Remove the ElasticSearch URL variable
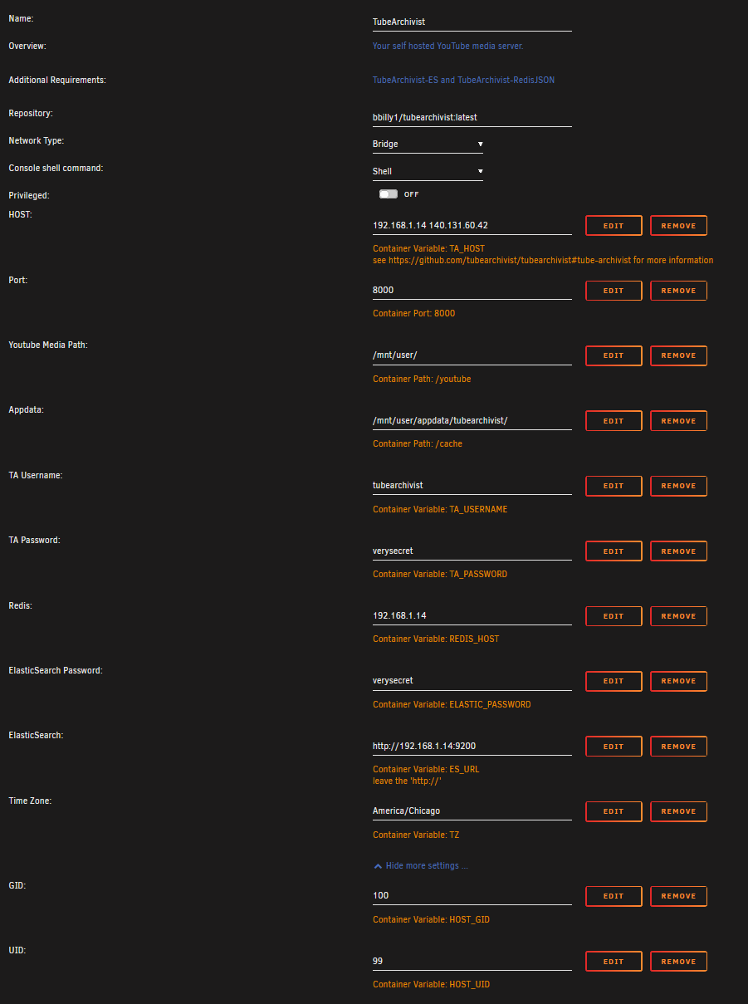The width and height of the screenshot is (748, 1004). [x=679, y=747]
